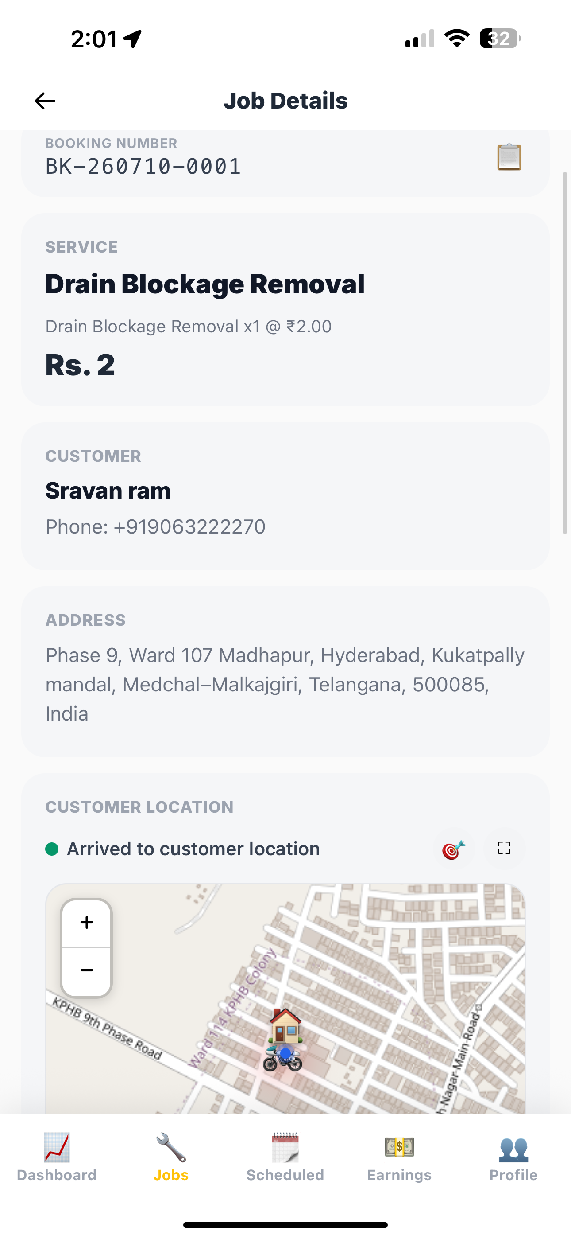Screen dimensions: 571x1239
Task: Switch to the Jobs tab
Action: point(171,1157)
